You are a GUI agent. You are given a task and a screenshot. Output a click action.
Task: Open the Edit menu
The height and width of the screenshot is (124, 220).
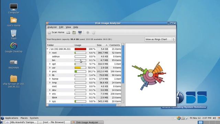coord(61,27)
